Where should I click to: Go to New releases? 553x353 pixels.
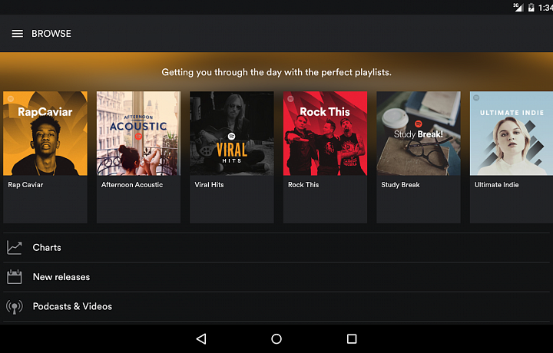pyautogui.click(x=61, y=277)
